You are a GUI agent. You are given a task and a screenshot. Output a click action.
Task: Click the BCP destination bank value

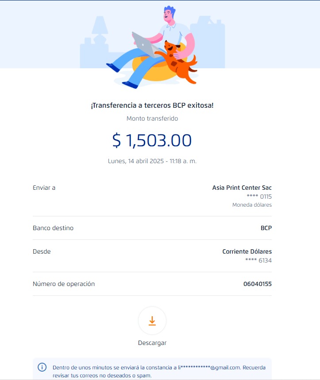click(266, 228)
